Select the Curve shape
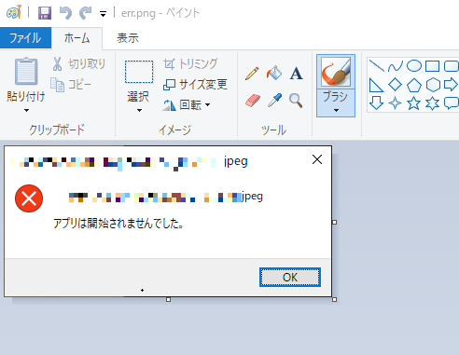459x355 pixels. pos(396,66)
